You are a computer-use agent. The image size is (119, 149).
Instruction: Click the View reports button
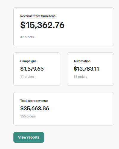pyautogui.click(x=29, y=137)
